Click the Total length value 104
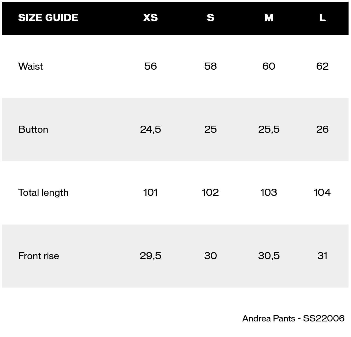 coord(322,193)
